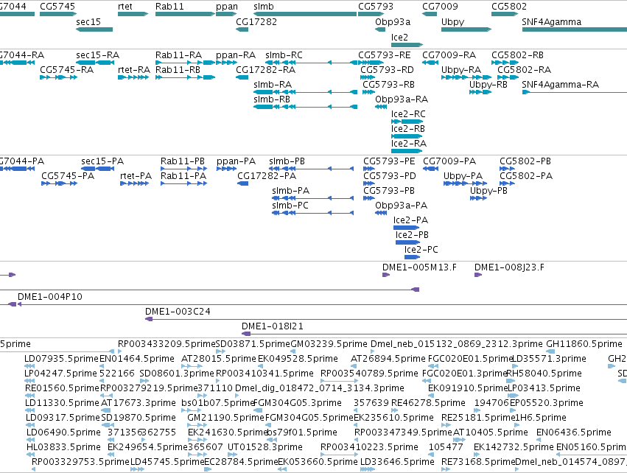Select the DME1-003C24 BAC label
The image size is (627, 473).
coord(178,312)
